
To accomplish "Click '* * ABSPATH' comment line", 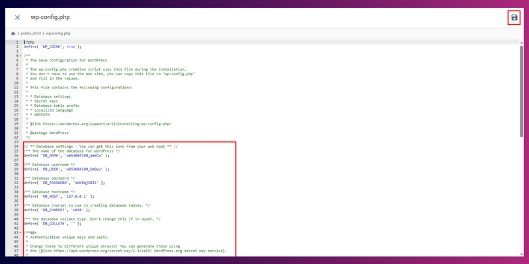I will pyautogui.click(x=38, y=115).
